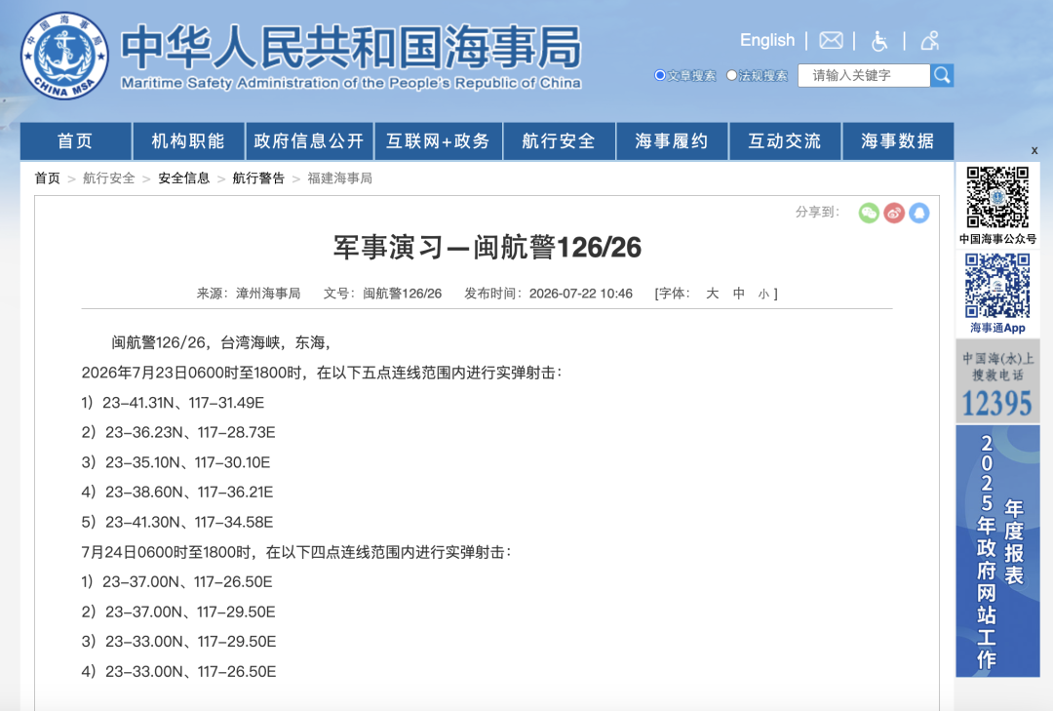Viewport: 1053px width, 711px height.
Task: Click the article title 军事演习—闽航警126/26
Action: (487, 248)
